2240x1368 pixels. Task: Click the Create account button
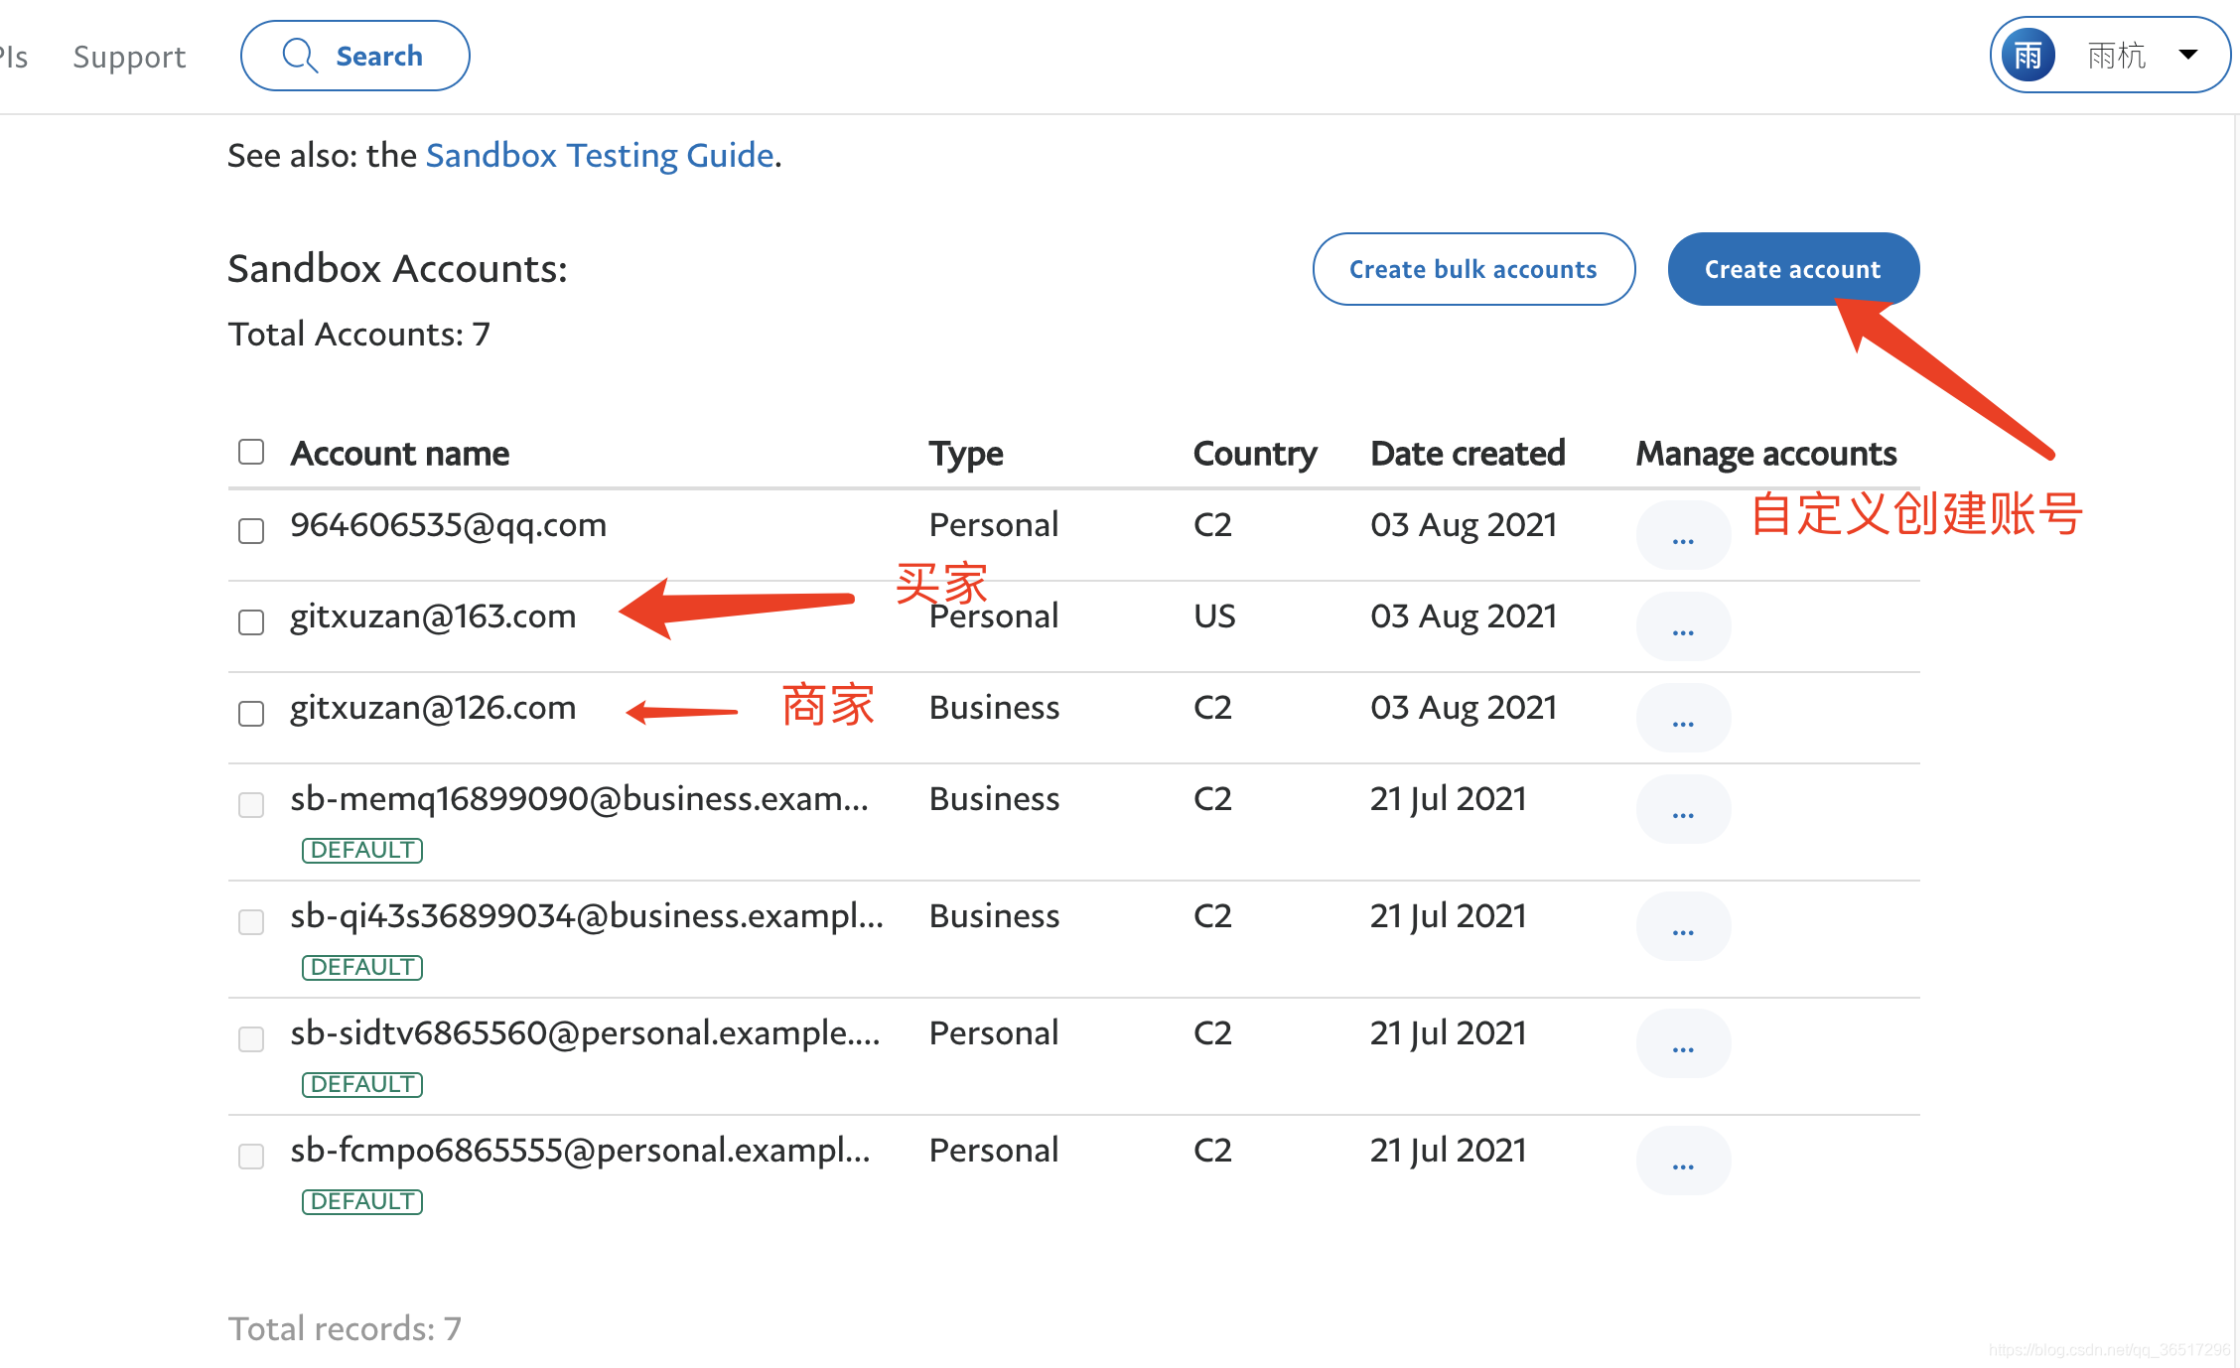click(1792, 269)
